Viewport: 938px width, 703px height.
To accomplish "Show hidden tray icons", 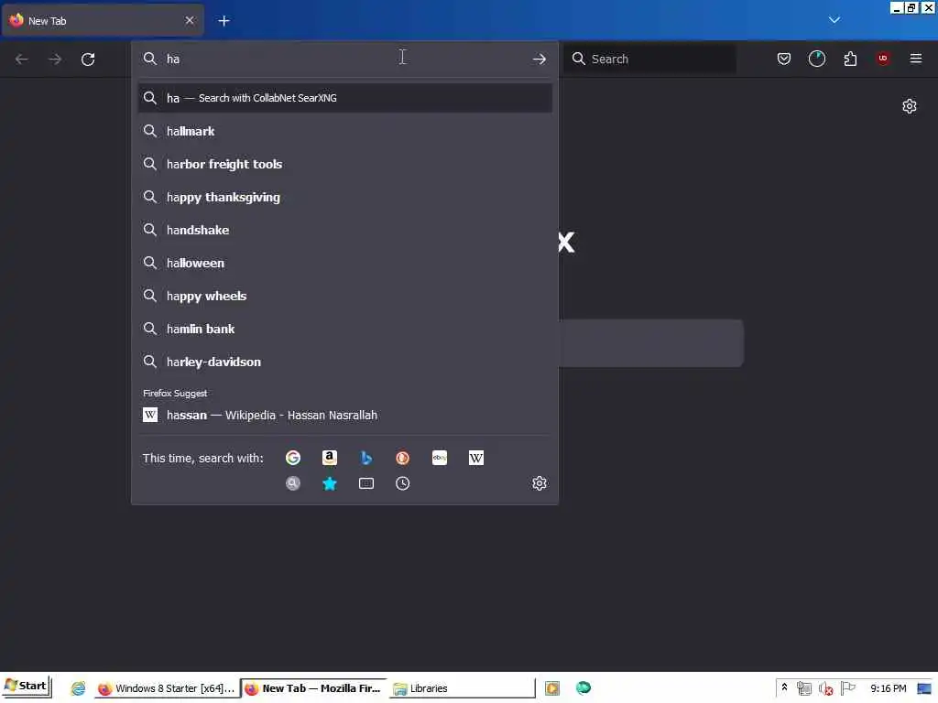I will (784, 688).
